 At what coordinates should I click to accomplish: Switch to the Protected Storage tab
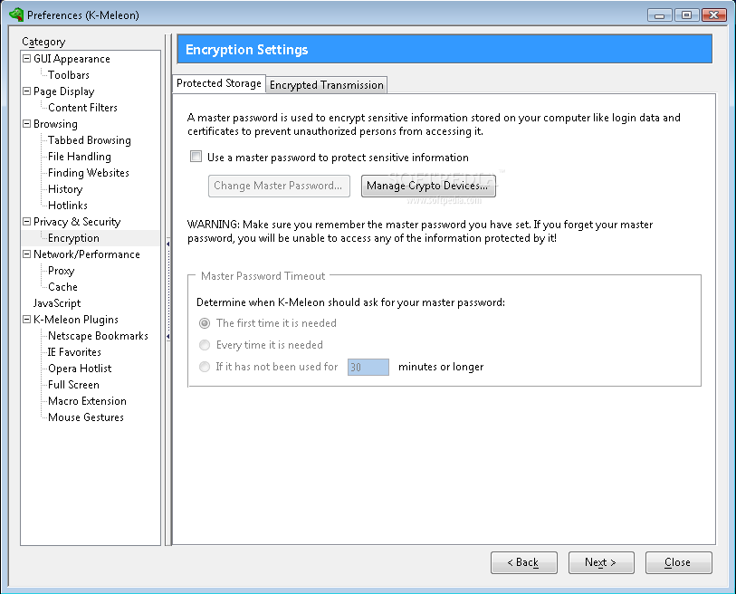(x=219, y=83)
